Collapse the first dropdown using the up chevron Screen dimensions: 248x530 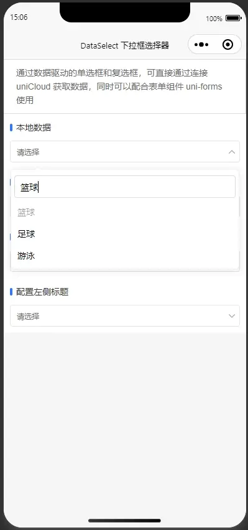tap(232, 152)
